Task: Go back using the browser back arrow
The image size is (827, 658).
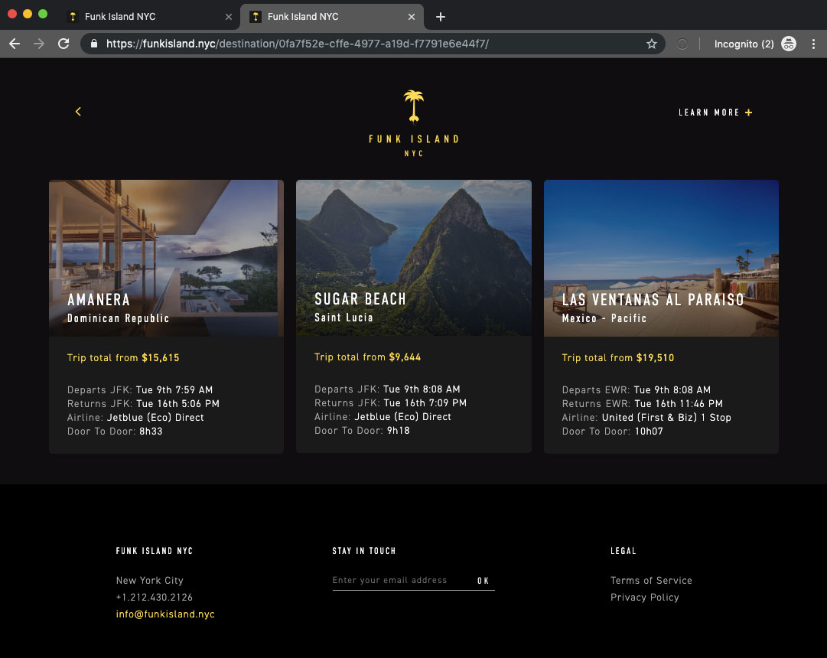Action: tap(15, 44)
